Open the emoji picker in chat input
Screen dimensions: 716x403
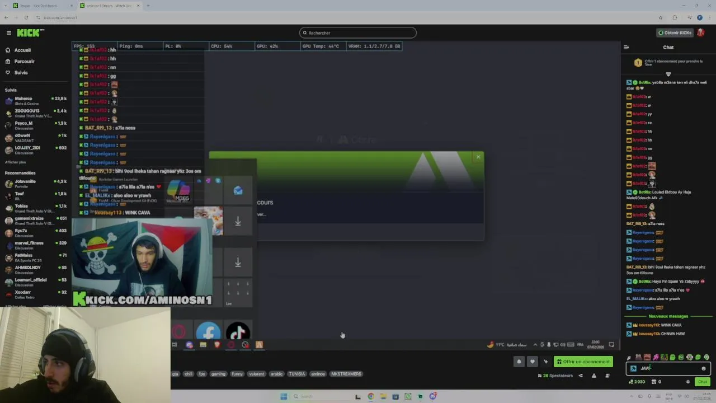(704, 368)
